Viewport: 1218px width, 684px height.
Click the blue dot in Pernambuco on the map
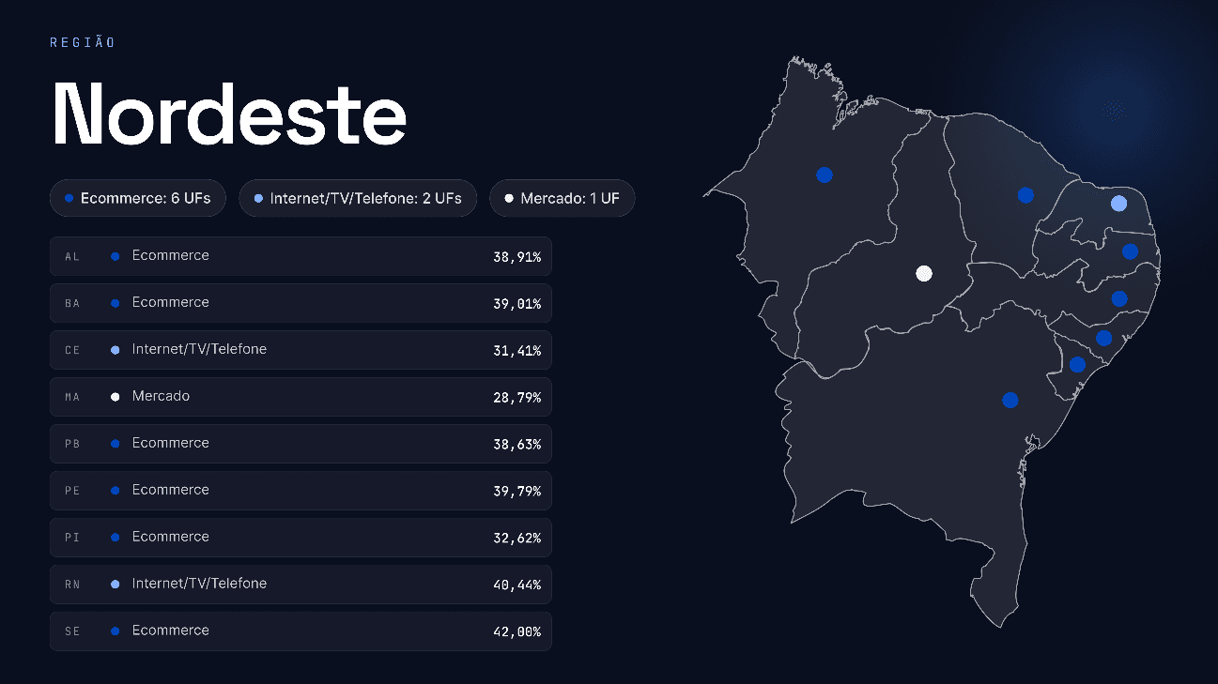point(1119,299)
